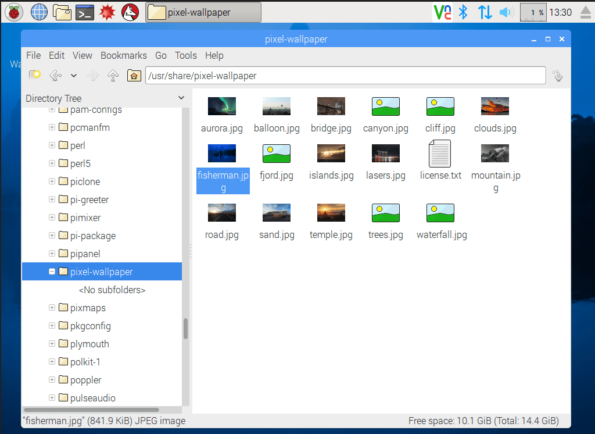
Task: Open the history dropdown arrow in toolbar
Action: pos(74,75)
